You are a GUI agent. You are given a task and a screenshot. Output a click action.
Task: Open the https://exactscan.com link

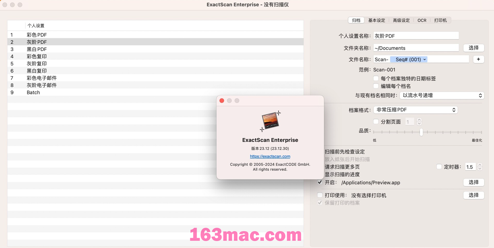coord(270,156)
